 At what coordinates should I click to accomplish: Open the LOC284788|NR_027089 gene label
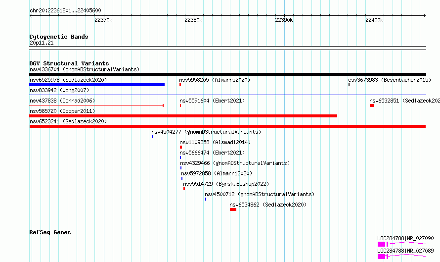(405, 251)
